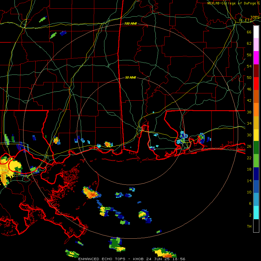Viewport: 261px width, 261px height.
Task: Click the gold legend swatch between 38 and 34
Action: pos(256,122)
